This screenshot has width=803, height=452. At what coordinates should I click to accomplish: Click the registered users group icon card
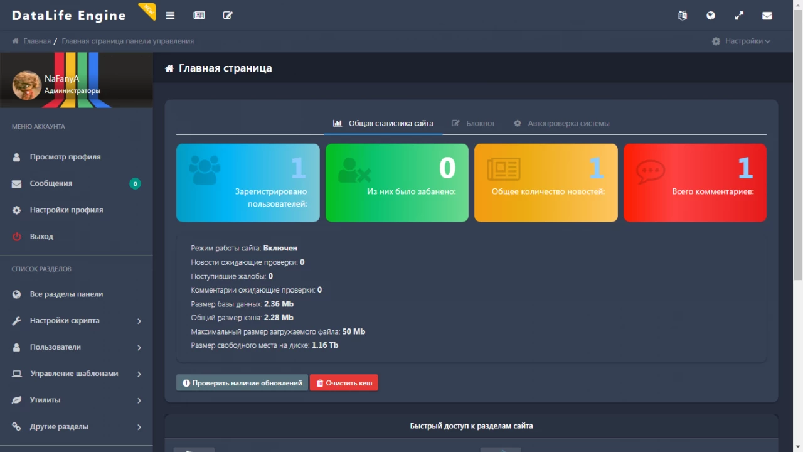pyautogui.click(x=205, y=169)
